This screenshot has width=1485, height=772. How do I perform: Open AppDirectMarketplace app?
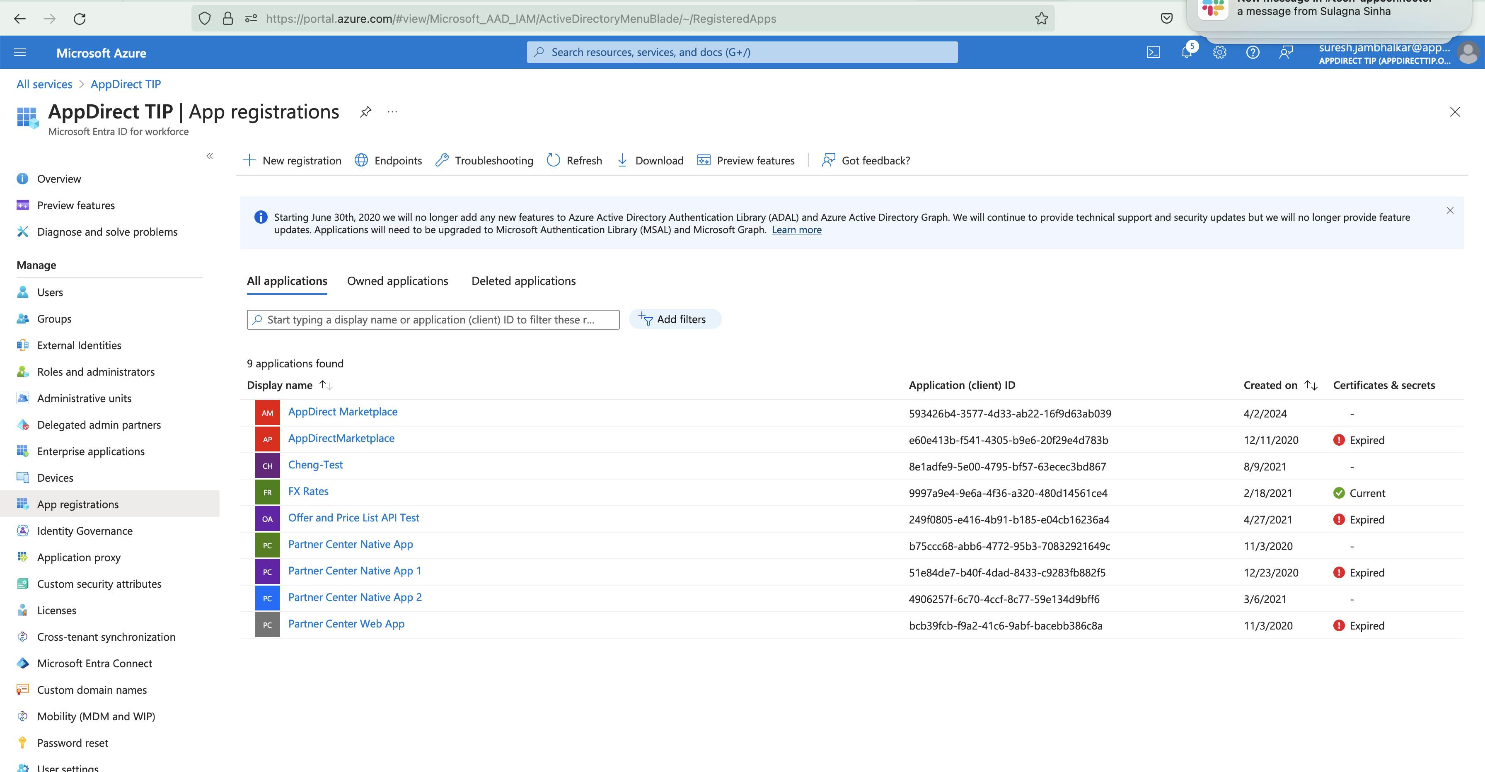[341, 438]
